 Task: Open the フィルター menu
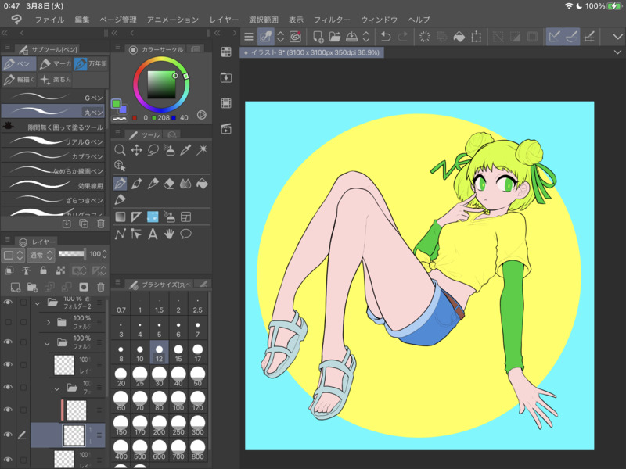332,19
